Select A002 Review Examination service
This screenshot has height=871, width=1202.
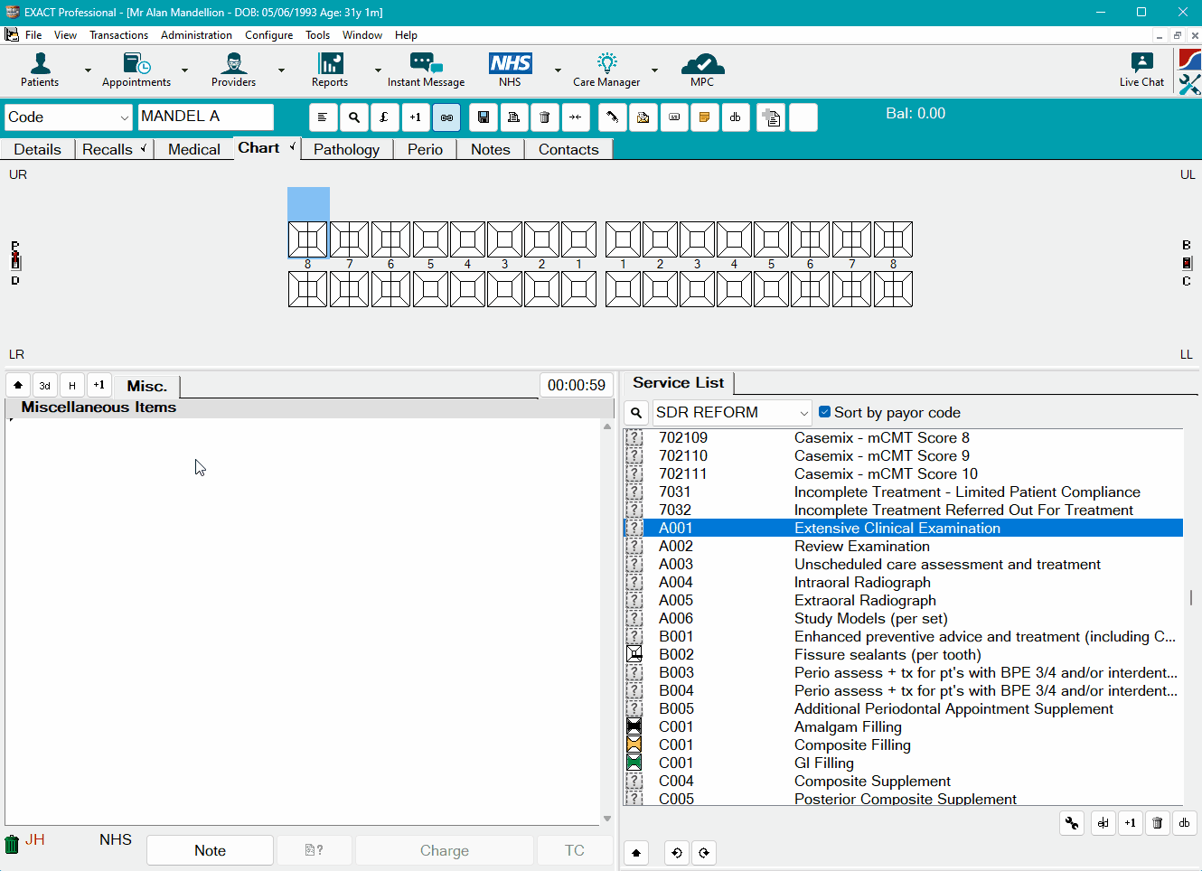tap(861, 546)
